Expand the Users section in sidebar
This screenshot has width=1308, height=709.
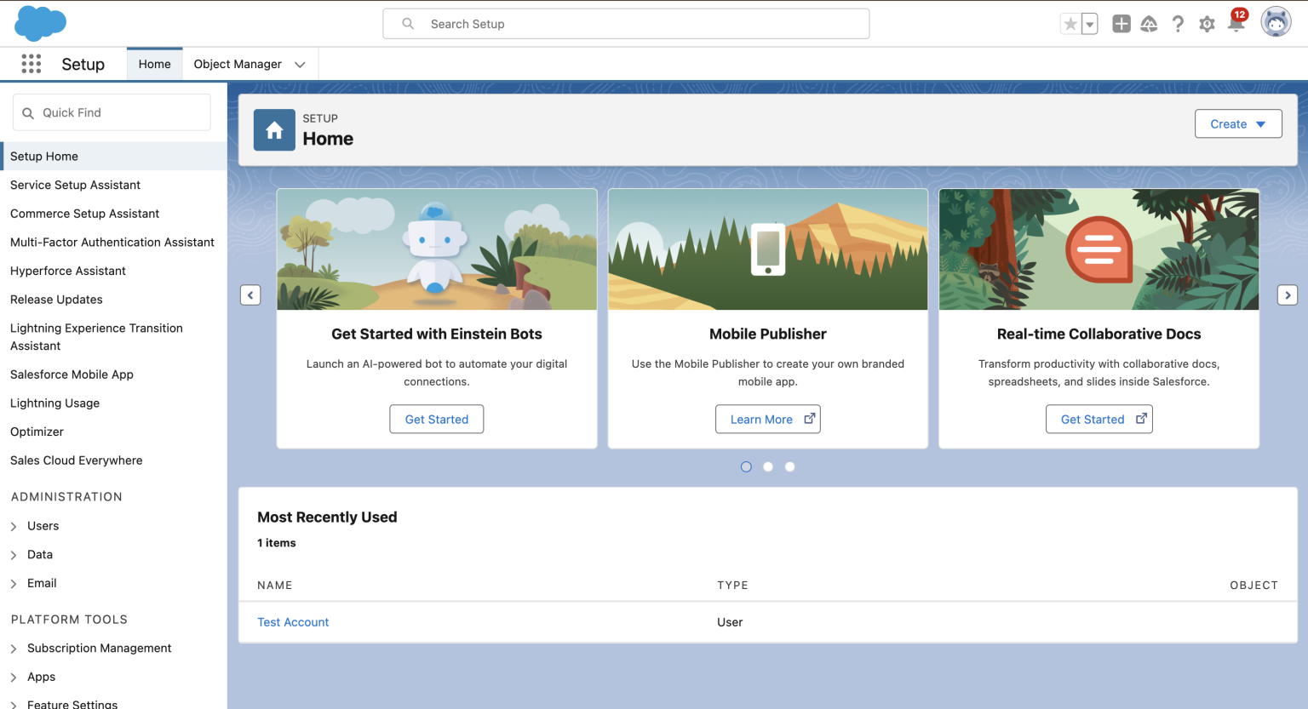(x=15, y=526)
